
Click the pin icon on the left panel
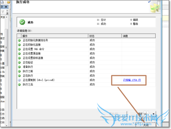pos(2,7)
